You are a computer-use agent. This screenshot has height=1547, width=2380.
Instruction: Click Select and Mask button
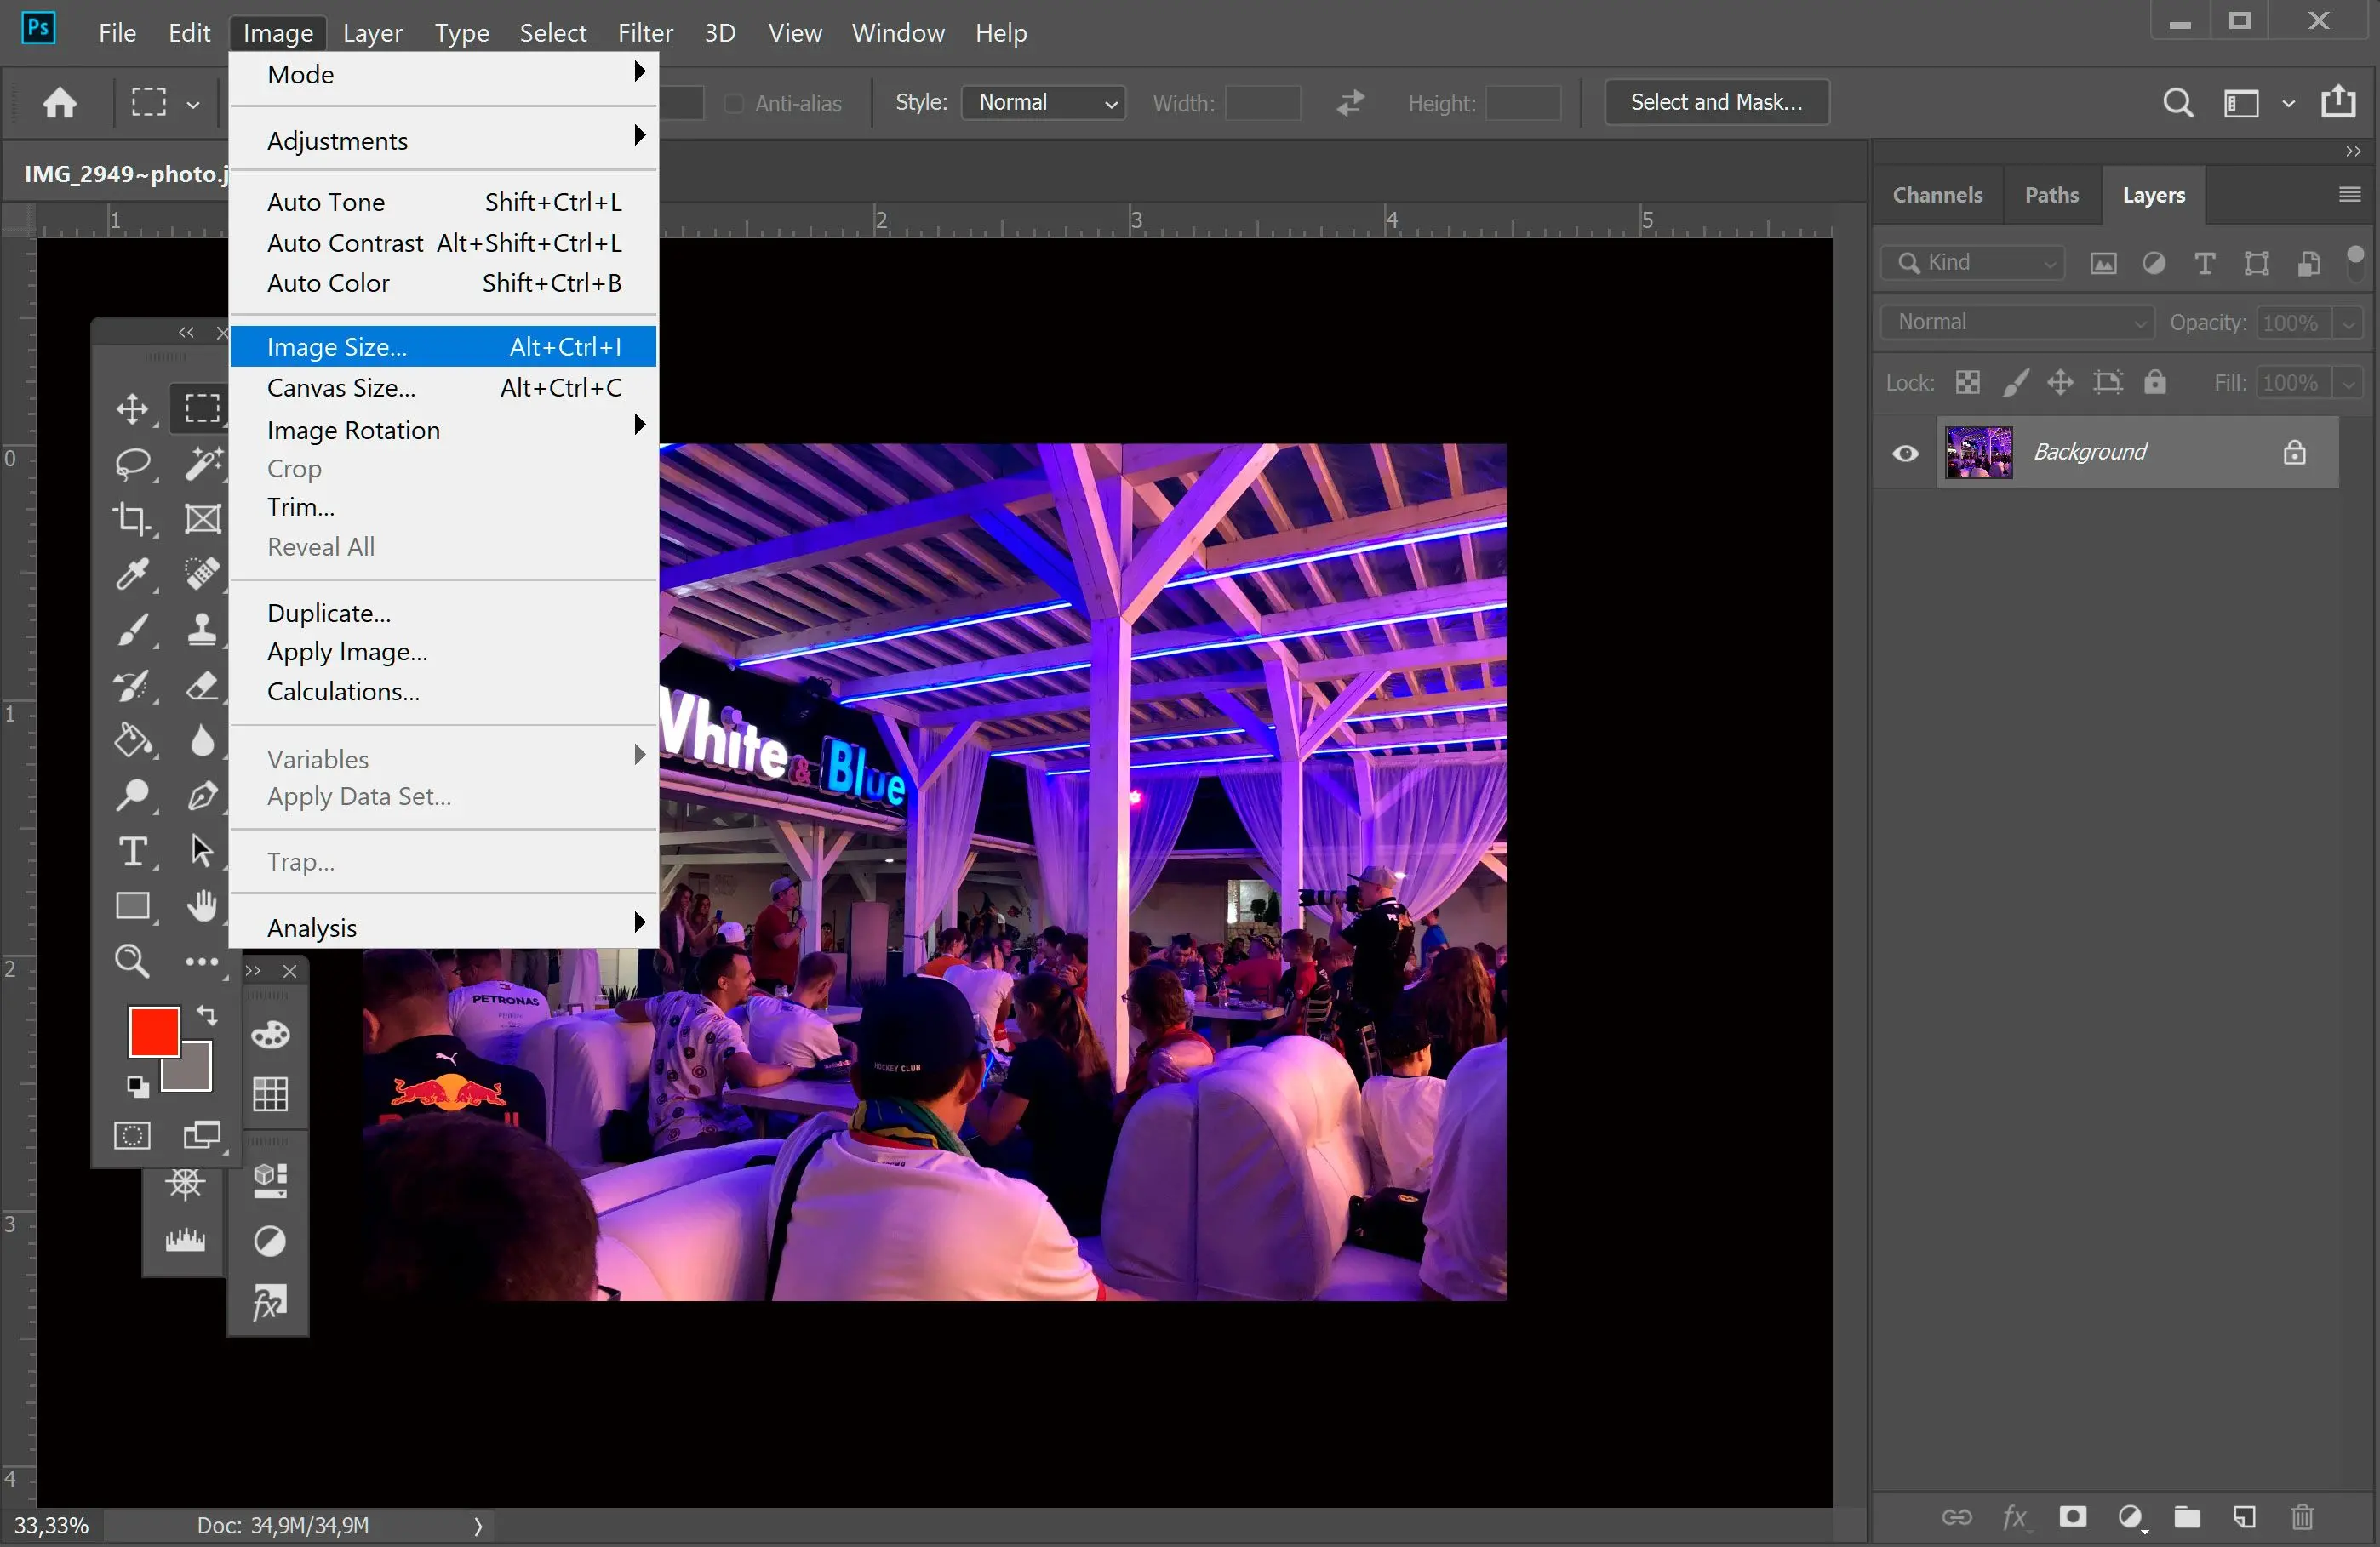click(x=1713, y=100)
